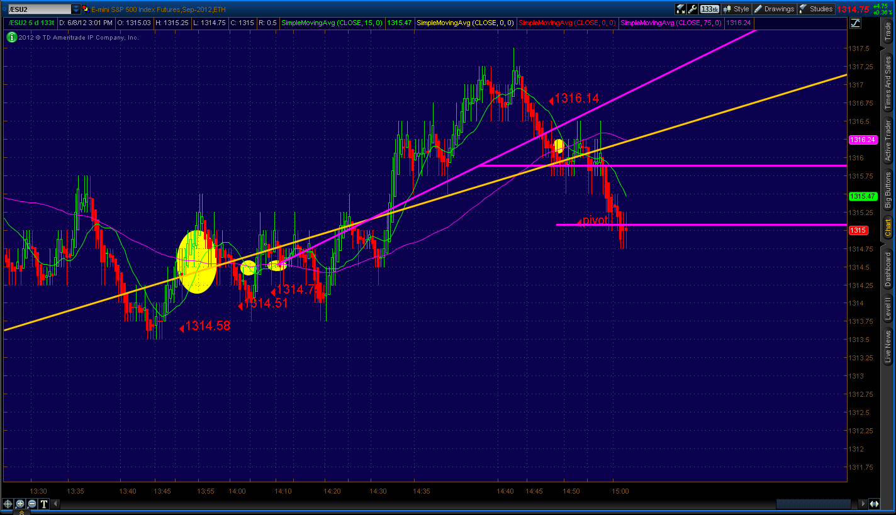Click the magenta SimpleMovingAvg (CLOSE, 75, 0) label
The height and width of the screenshot is (515, 896).
[671, 23]
